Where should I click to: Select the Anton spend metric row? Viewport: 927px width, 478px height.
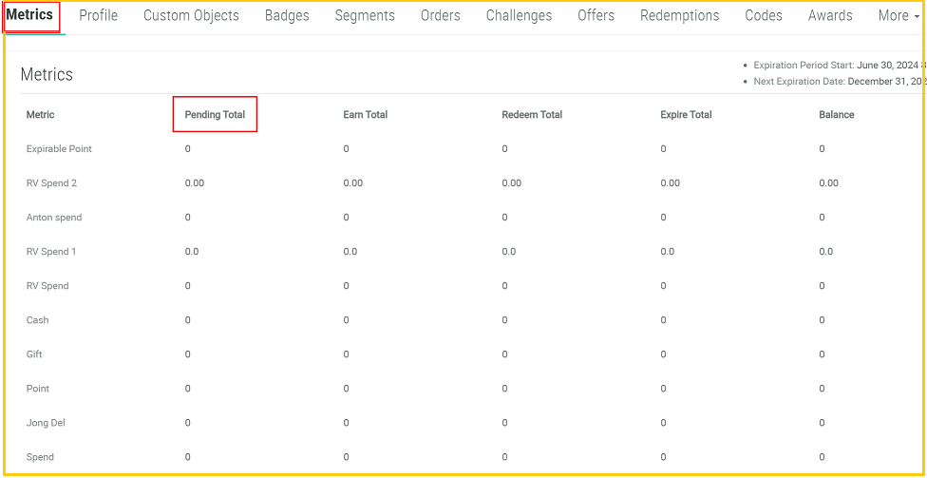[x=54, y=218]
